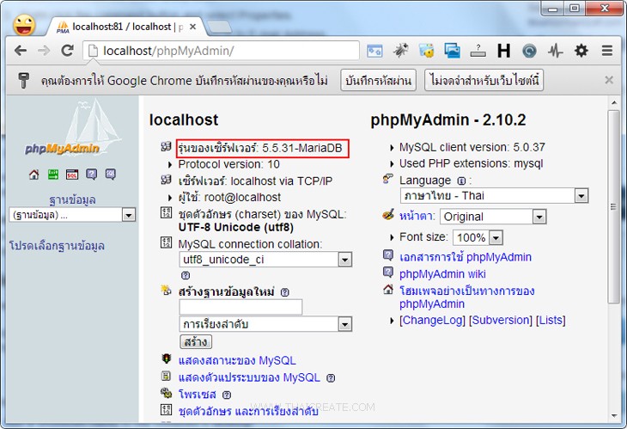Click the key icon in password bar

23,81
